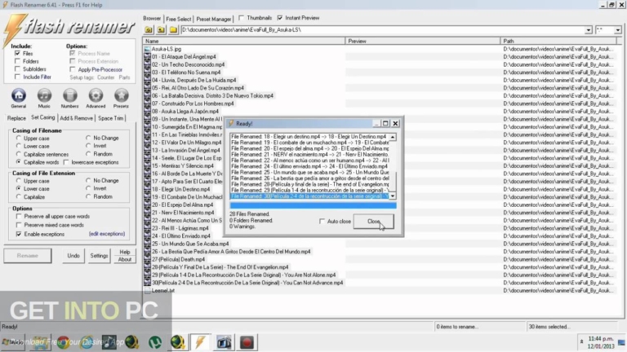This screenshot has width=627, height=352.
Task: Open the Music renaming section
Action: 44,96
